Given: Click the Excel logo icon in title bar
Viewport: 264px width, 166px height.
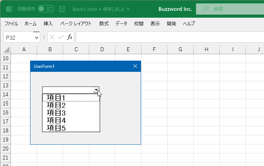Looking at the screenshot, I should [9, 9].
